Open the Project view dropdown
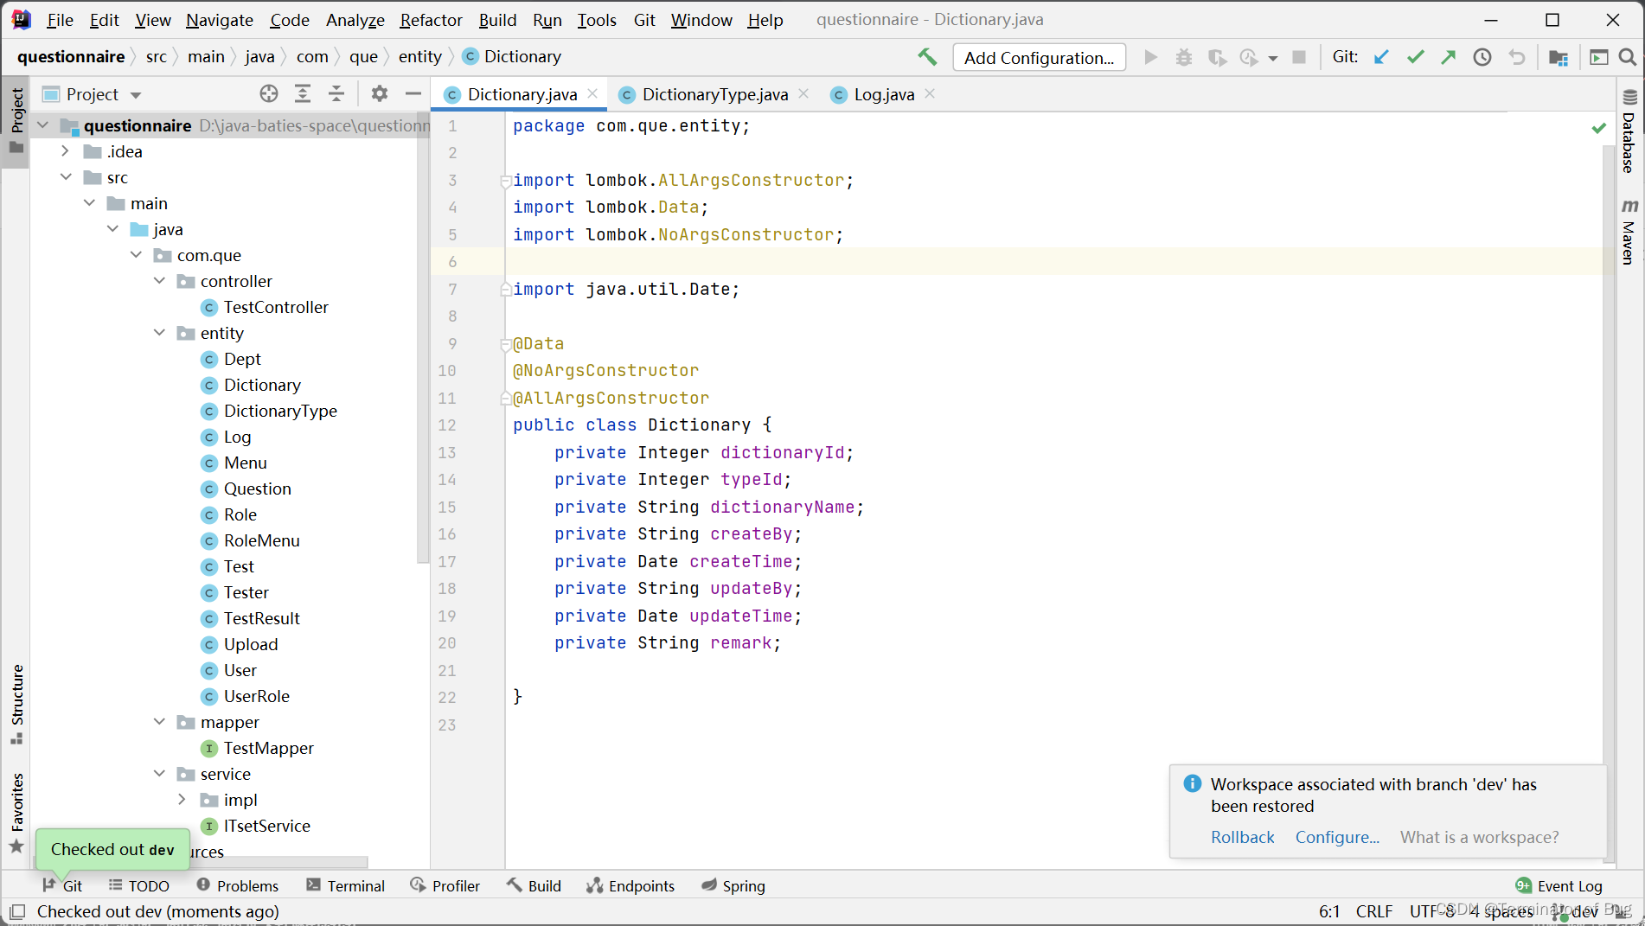This screenshot has width=1645, height=926. (x=136, y=94)
